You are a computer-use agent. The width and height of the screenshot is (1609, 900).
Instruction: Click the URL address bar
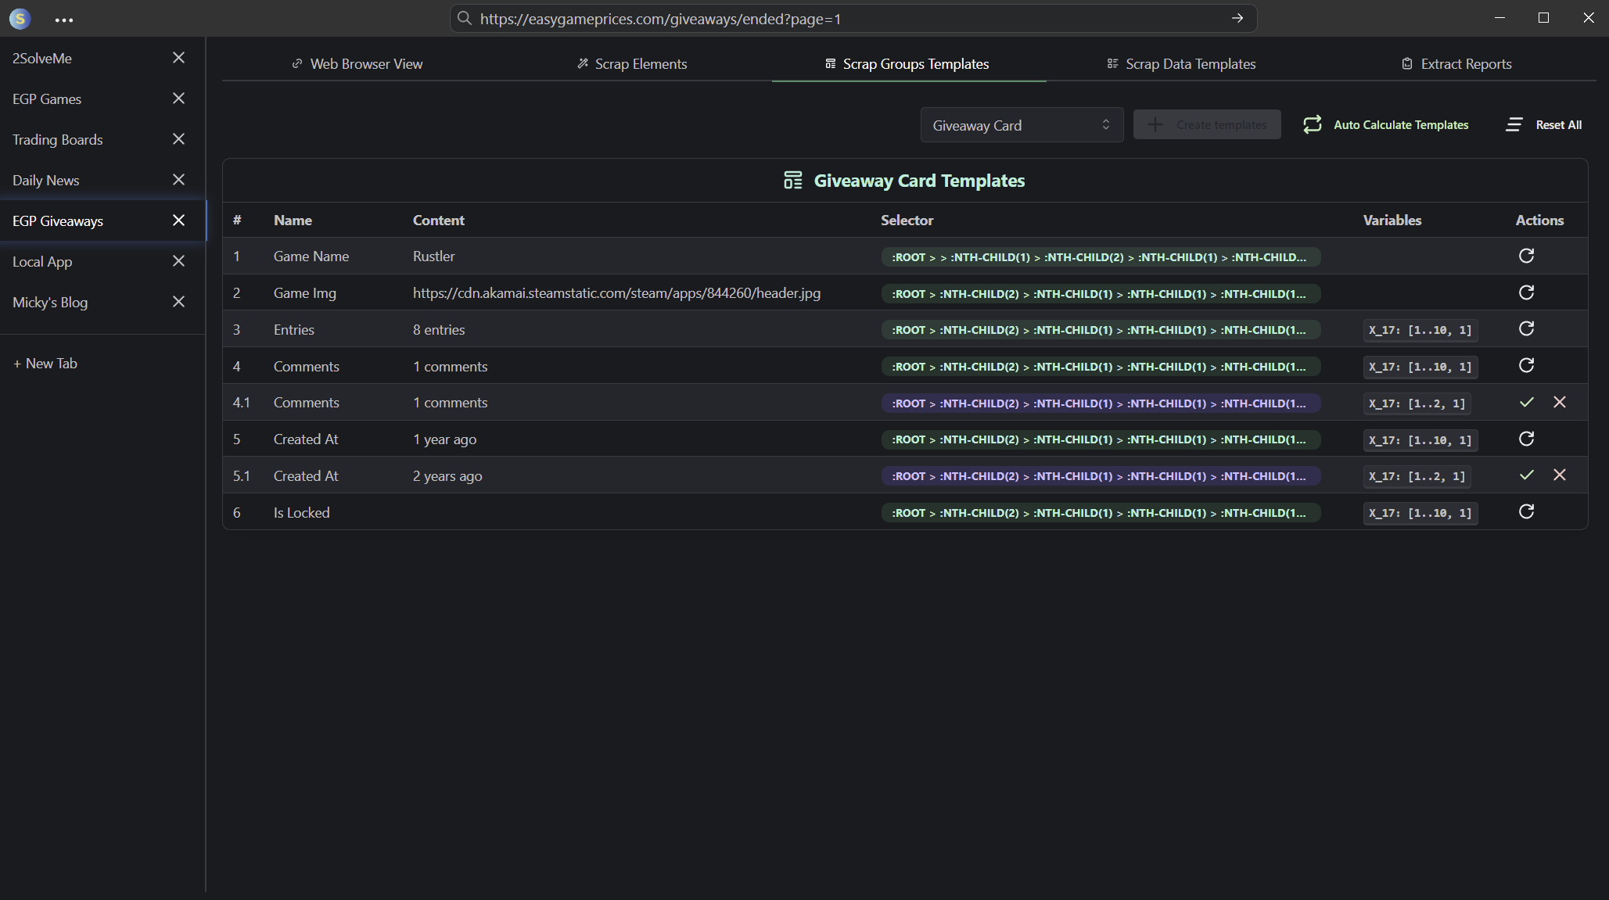coord(845,19)
